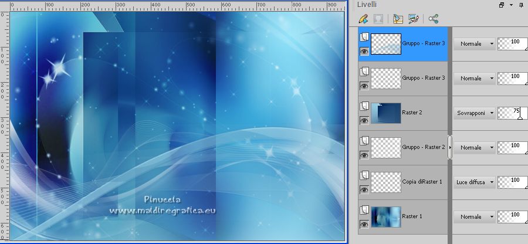Image resolution: width=528 pixels, height=244 pixels.
Task: Click the layer icon with blue arrow in Livelli toolbar
Action: (x=398, y=19)
